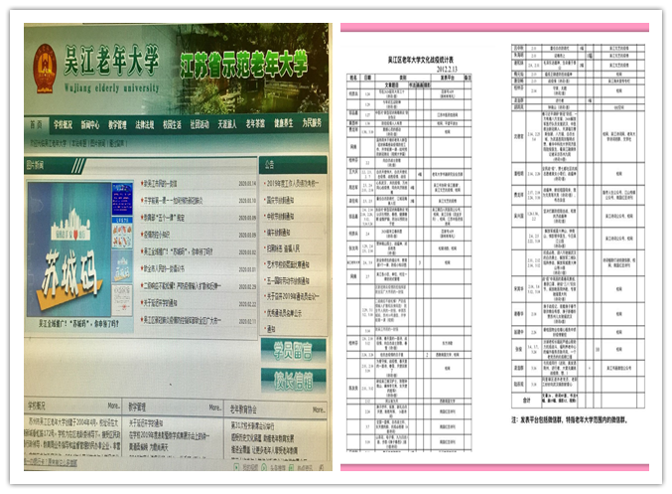Open announcement 优秀通讯员名单公示
This screenshot has width=672, height=494.
pyautogui.click(x=284, y=313)
